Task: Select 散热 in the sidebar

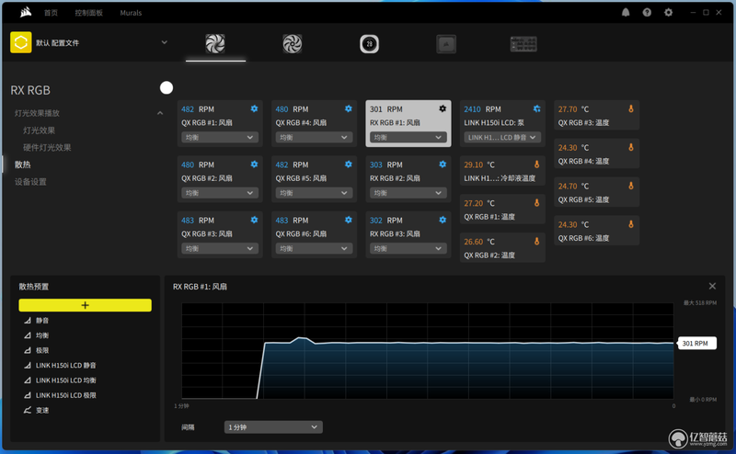Action: (22, 165)
